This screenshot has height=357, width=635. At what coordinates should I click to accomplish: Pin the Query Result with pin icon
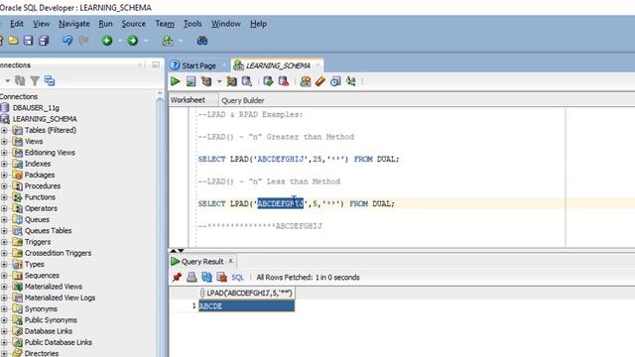click(177, 278)
